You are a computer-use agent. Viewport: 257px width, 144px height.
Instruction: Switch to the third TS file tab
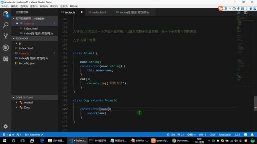tap(135, 12)
